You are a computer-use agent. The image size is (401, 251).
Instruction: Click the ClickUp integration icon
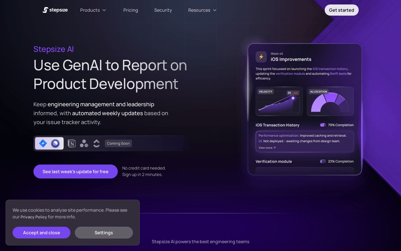click(96, 143)
